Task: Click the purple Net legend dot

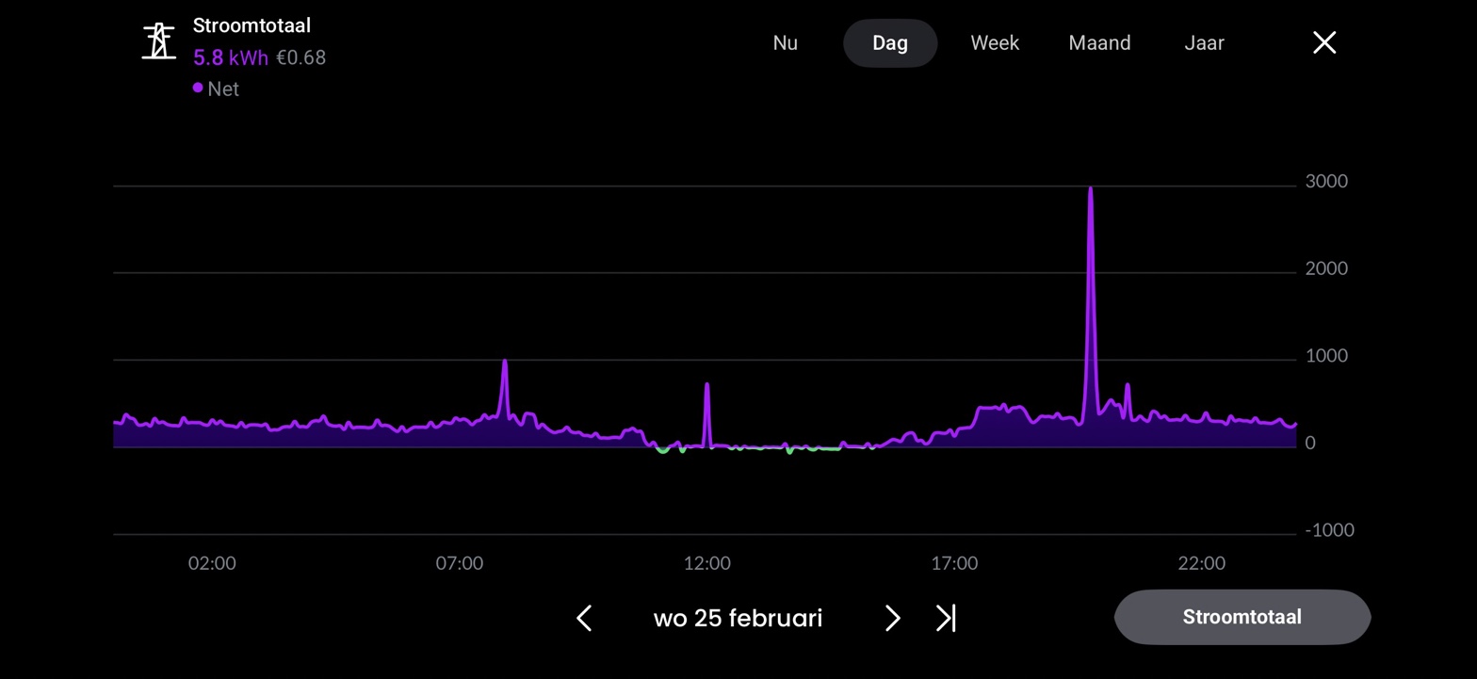Action: pos(198,89)
